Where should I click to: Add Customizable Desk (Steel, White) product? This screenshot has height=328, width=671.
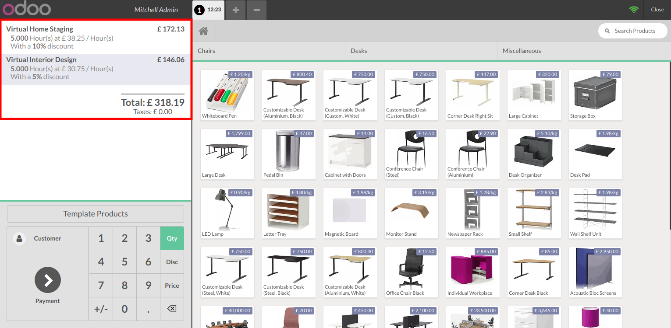(x=227, y=272)
